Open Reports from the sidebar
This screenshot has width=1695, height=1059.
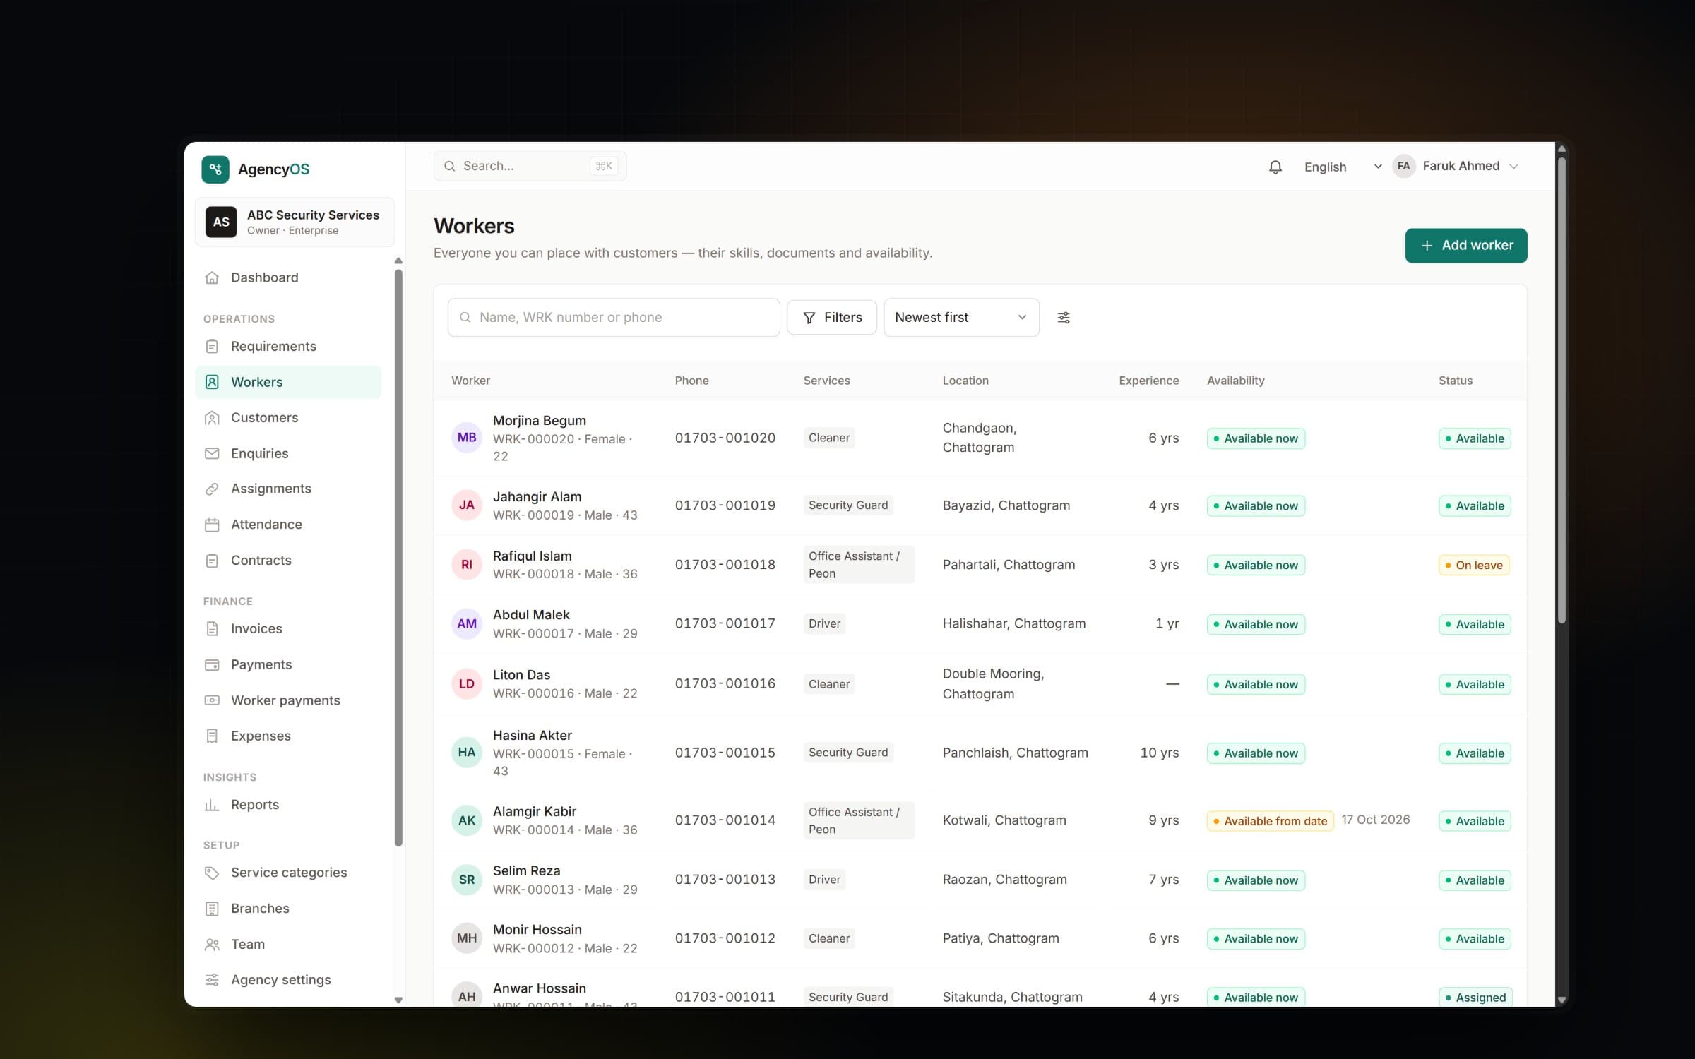click(x=288, y=805)
